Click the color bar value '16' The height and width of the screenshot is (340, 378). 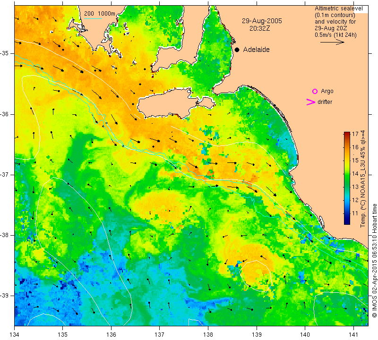355,147
